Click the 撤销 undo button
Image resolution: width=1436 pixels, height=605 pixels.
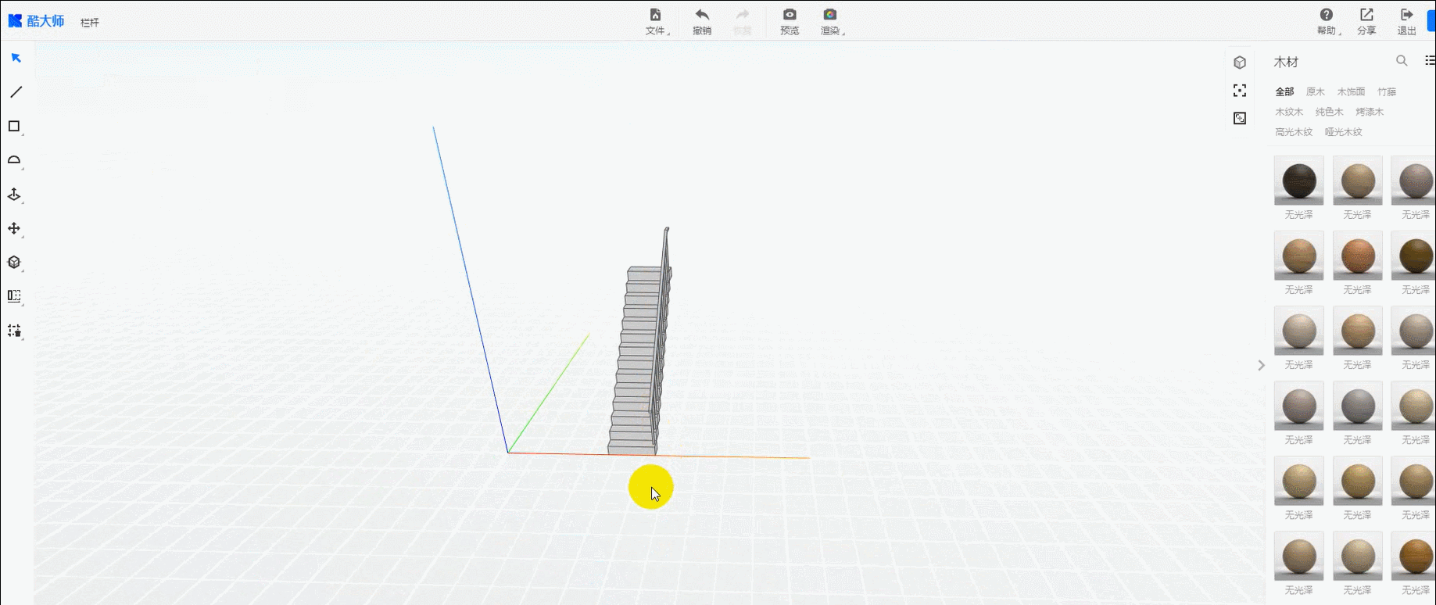point(702,21)
